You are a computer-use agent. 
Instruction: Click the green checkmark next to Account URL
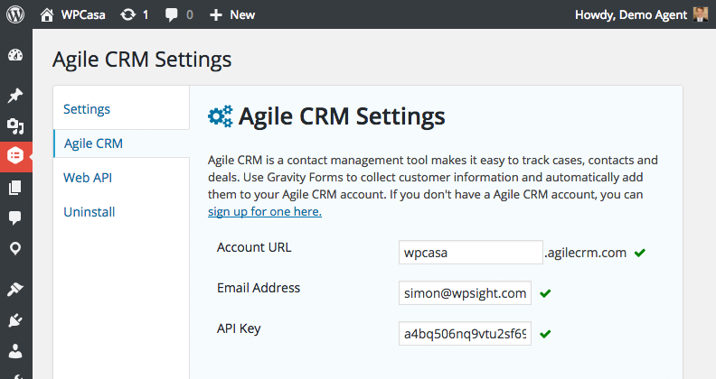click(640, 253)
